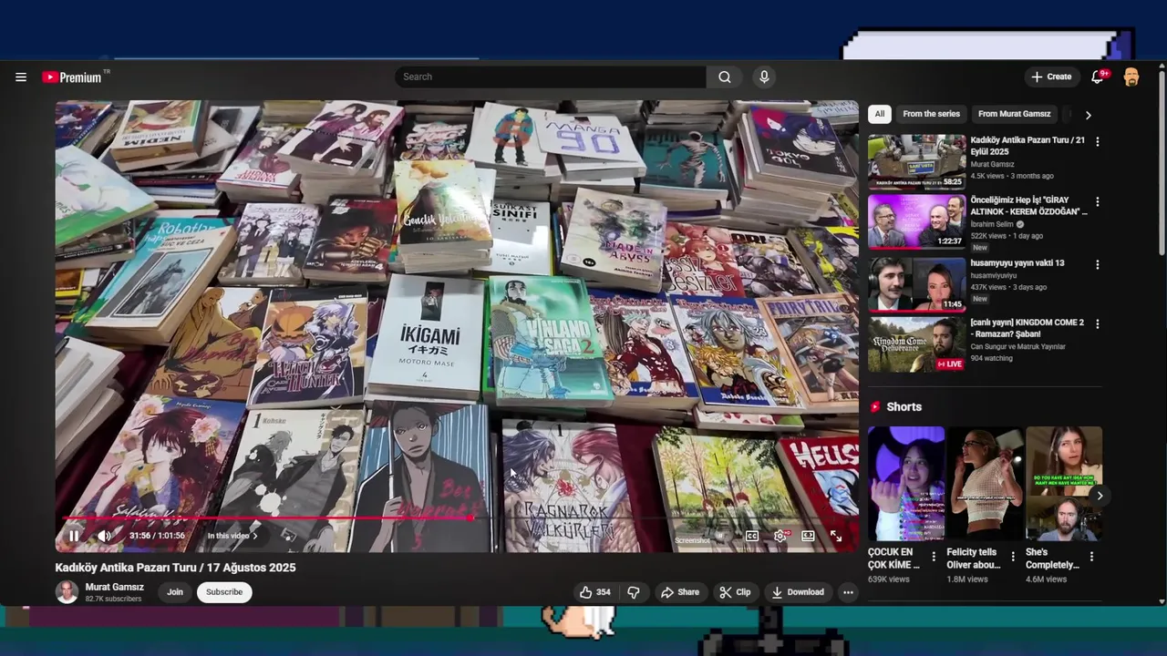Click the Shorts section heading
1167x656 pixels.
tap(904, 407)
